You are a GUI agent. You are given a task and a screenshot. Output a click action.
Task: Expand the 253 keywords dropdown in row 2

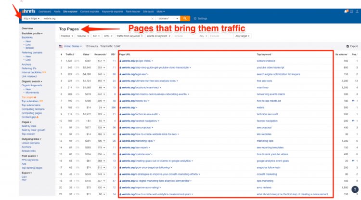click(101, 67)
